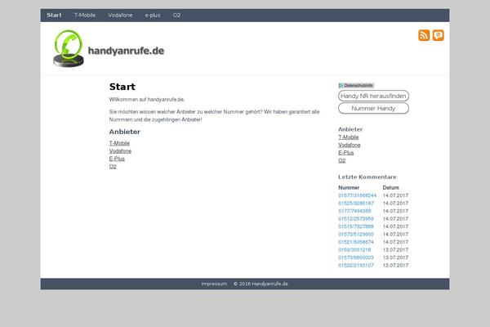Image resolution: width=490 pixels, height=327 pixels.
Task: Open comment number 0177/7494388
Action: 354,211
